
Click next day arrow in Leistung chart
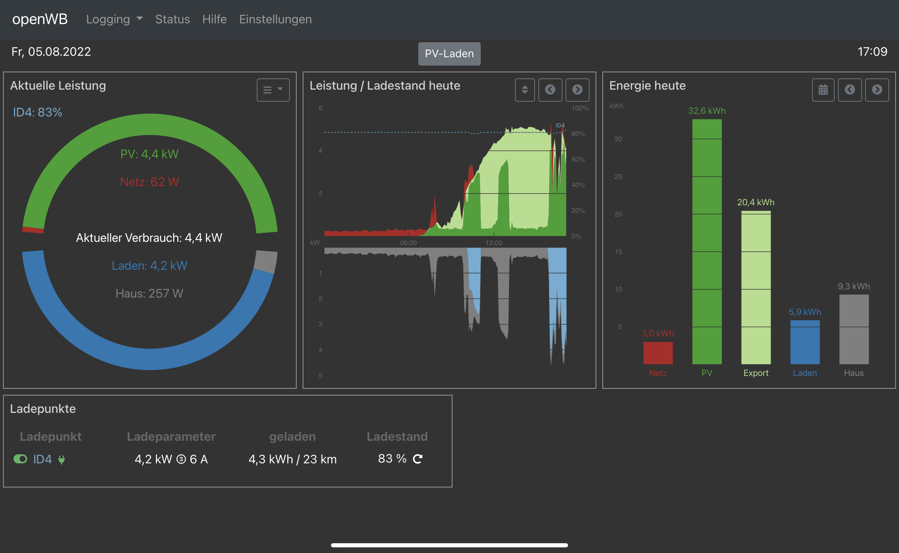coord(577,90)
